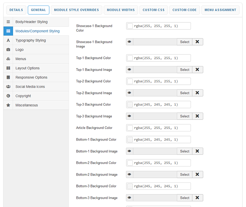Preview Showcase-1 Background Image with eye icon
Viewport: 246px width, 207px height.
tap(129, 42)
